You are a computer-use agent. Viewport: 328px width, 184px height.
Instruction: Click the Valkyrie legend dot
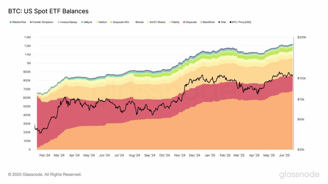82,22
